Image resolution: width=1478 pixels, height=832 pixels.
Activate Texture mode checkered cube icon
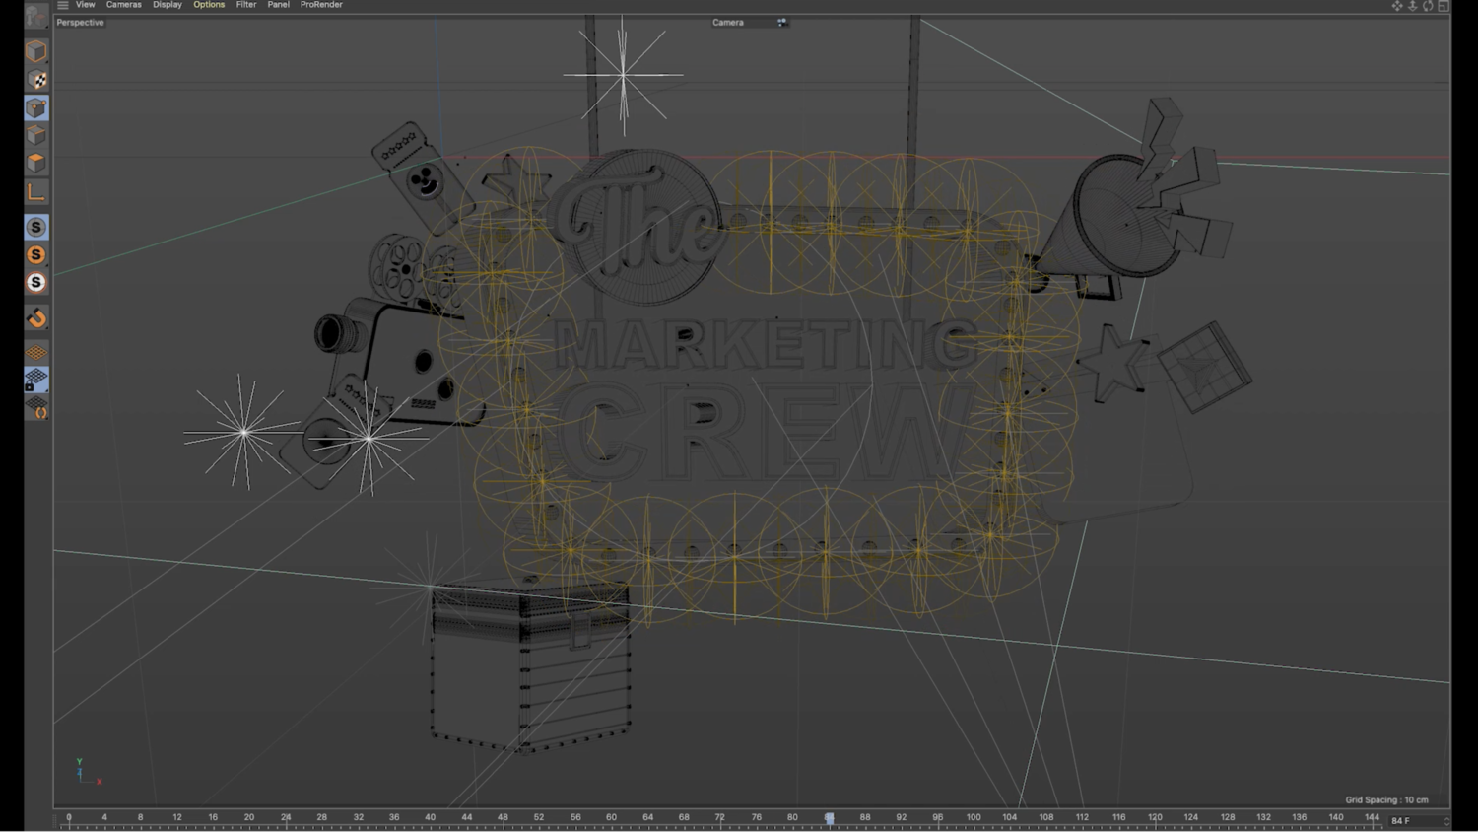pyautogui.click(x=36, y=80)
